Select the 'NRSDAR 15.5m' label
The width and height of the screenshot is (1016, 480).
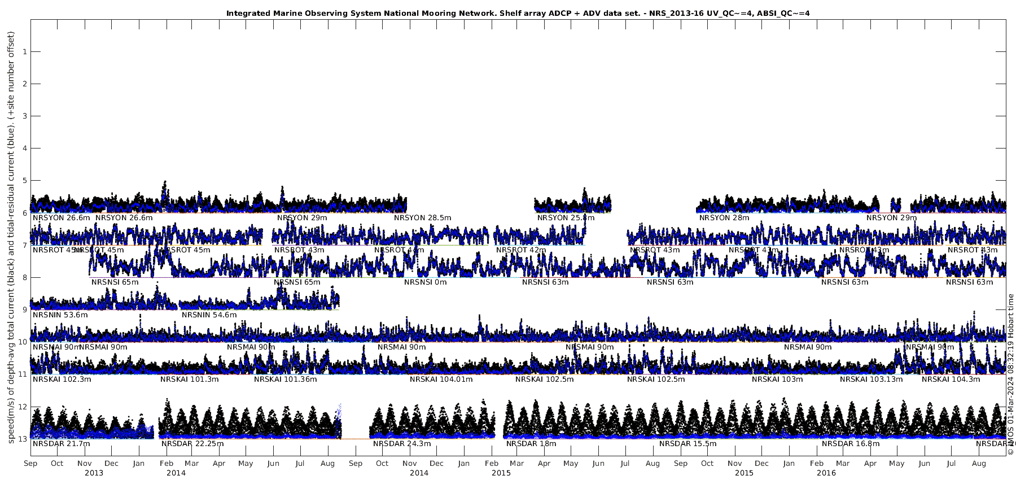point(687,444)
